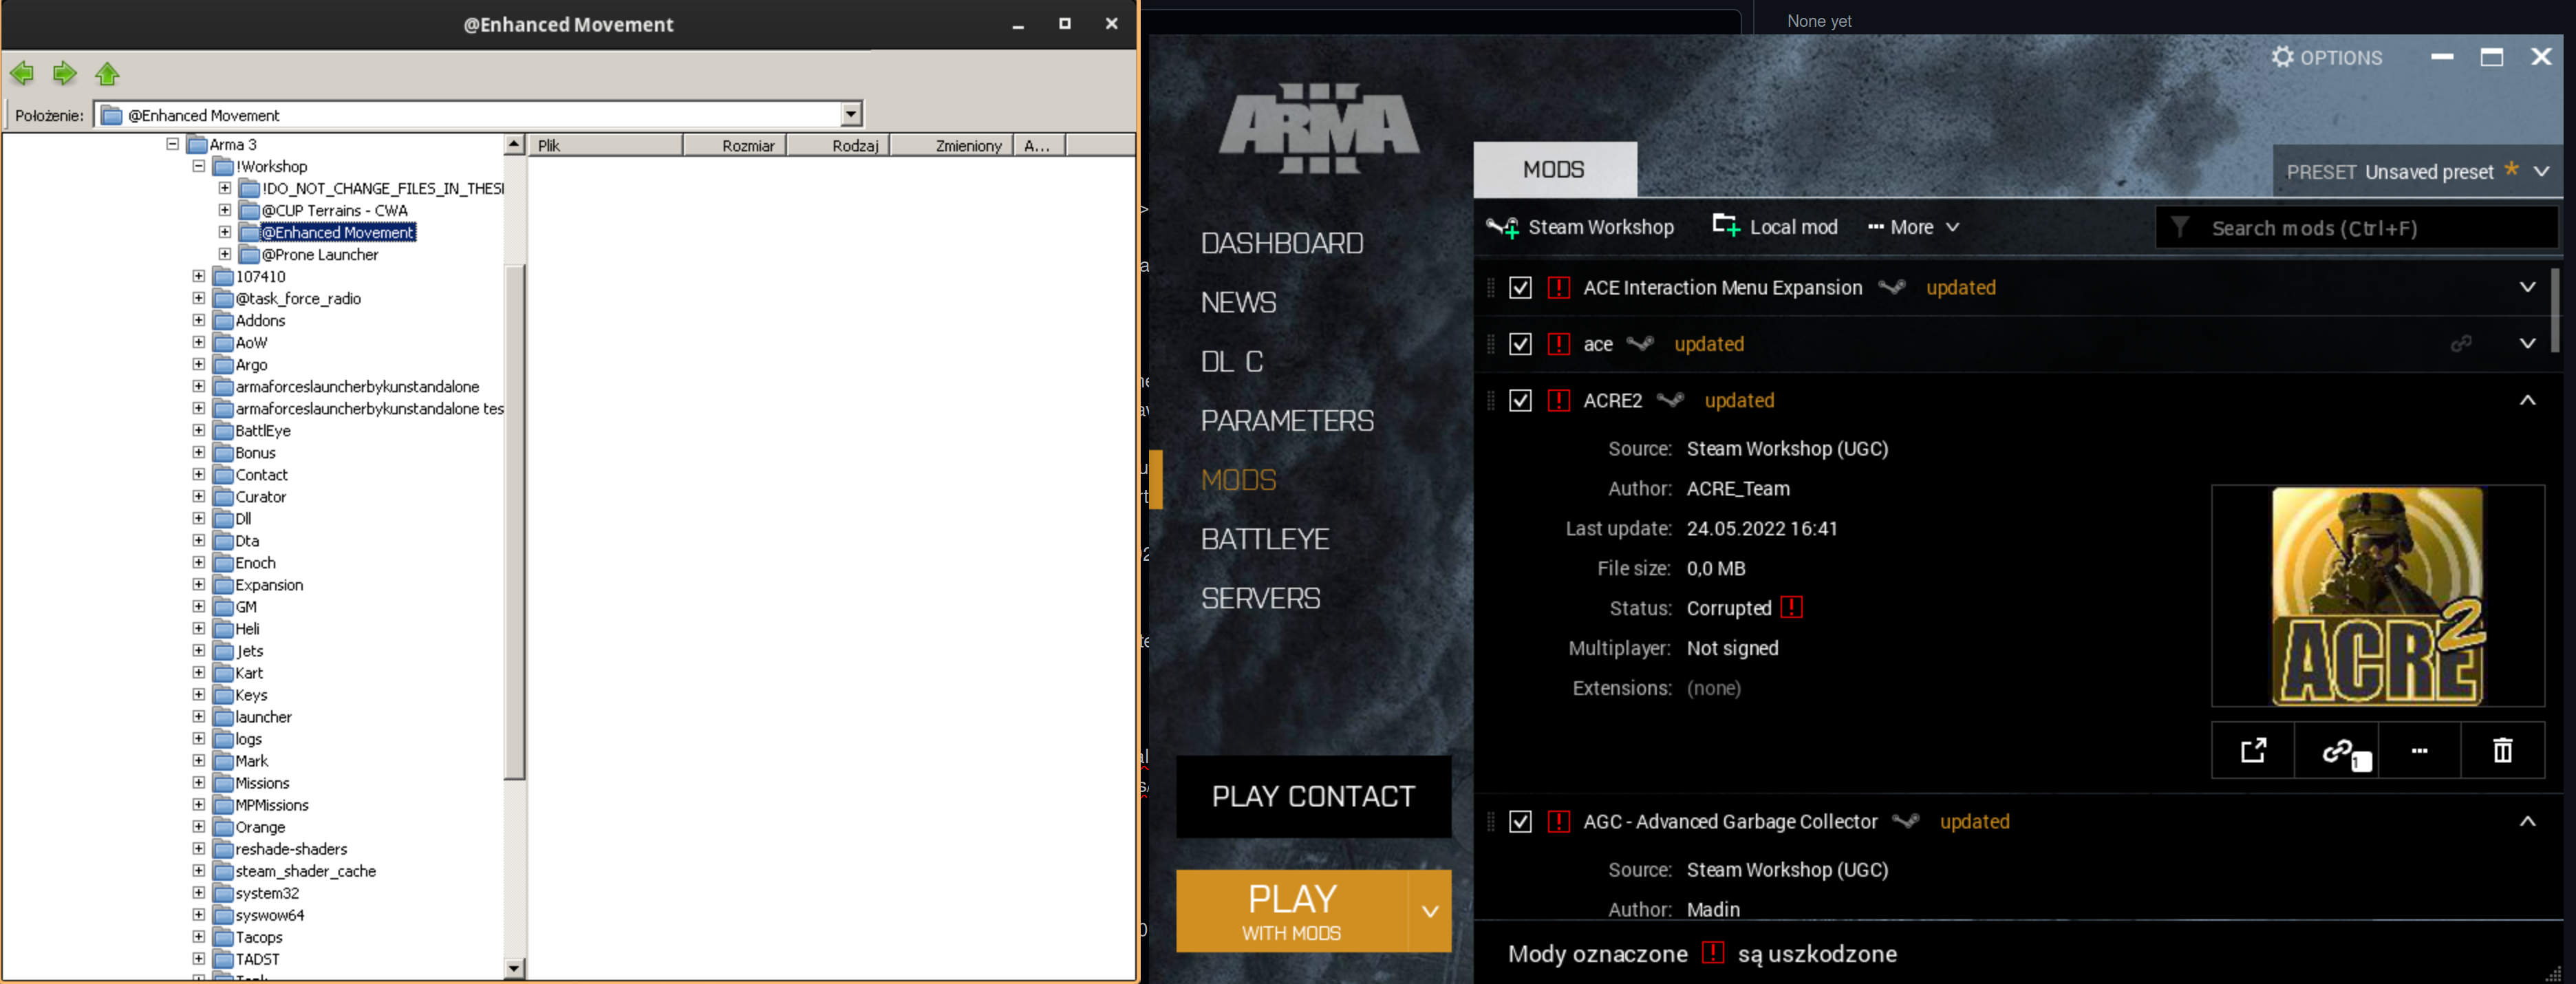This screenshot has width=2576, height=984.
Task: Expand the @Prone Launcher tree folder
Action: (225, 254)
